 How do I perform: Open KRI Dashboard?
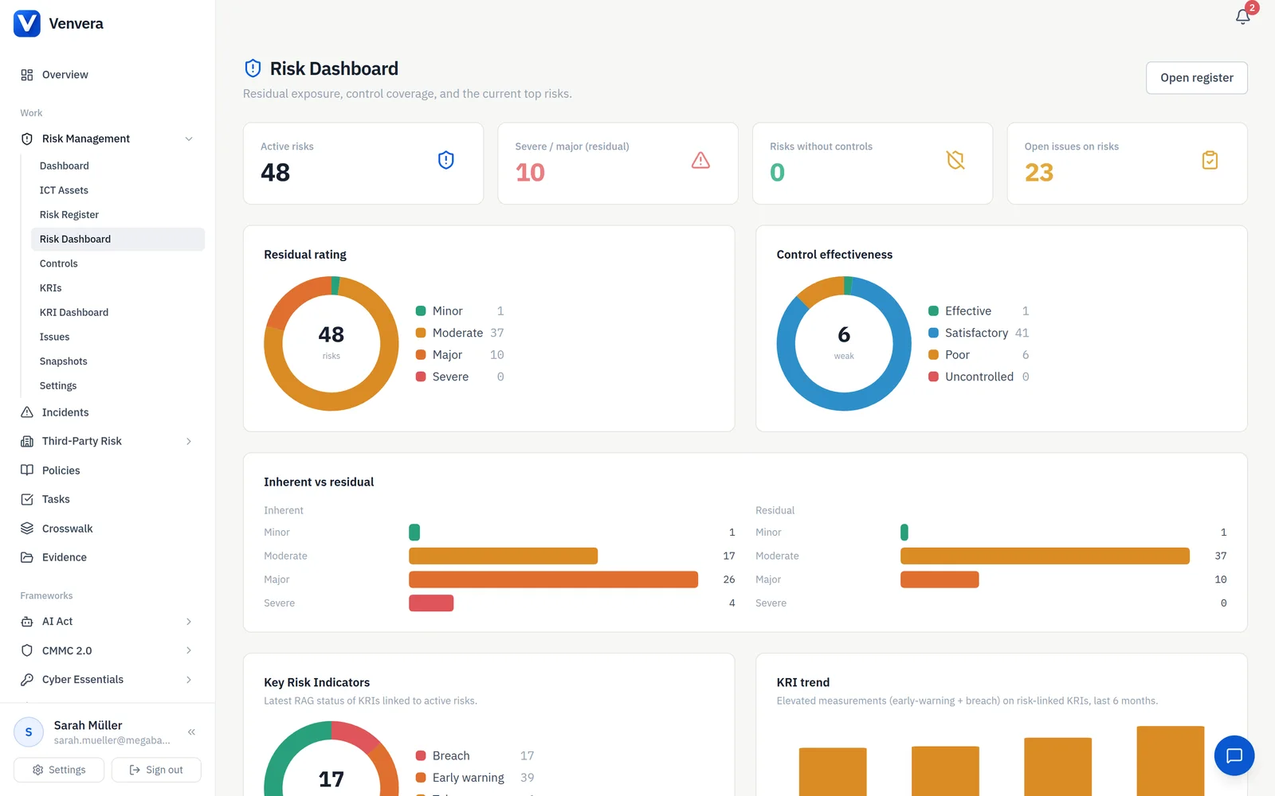118,312
